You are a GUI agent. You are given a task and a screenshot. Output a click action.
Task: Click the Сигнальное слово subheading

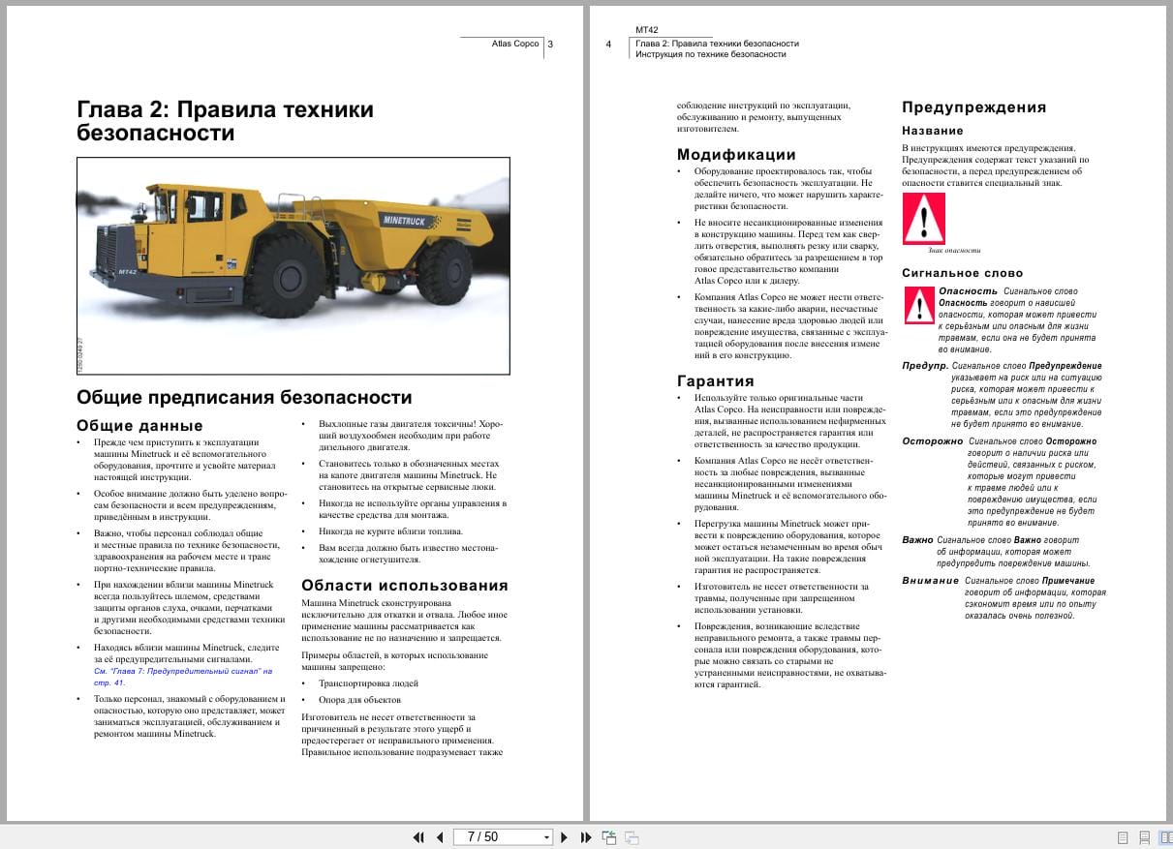tap(962, 273)
